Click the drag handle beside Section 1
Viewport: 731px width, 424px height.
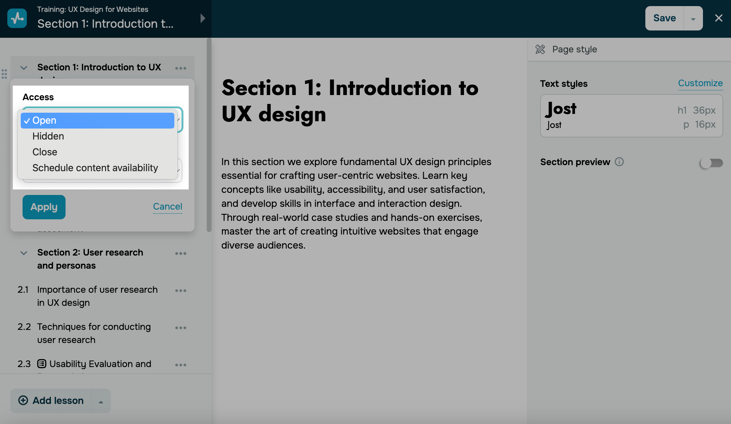(4, 74)
